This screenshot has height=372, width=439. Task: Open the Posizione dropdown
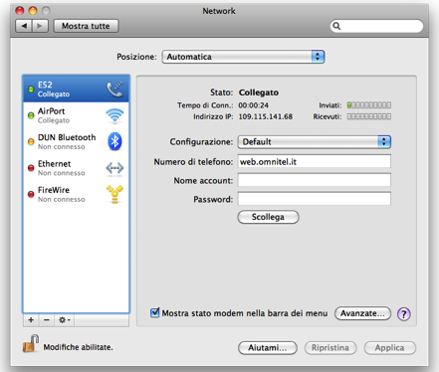[243, 57]
